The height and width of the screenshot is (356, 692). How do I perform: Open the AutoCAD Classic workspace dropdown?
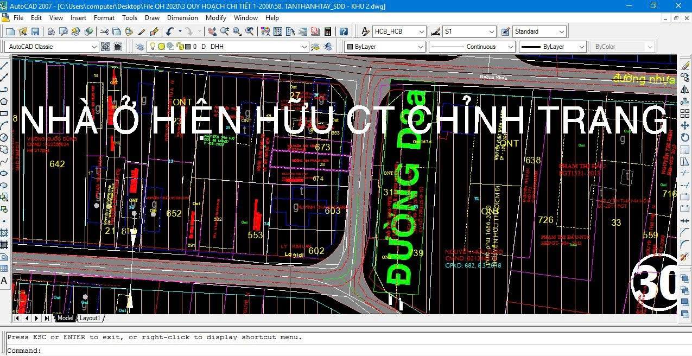pyautogui.click(x=96, y=46)
